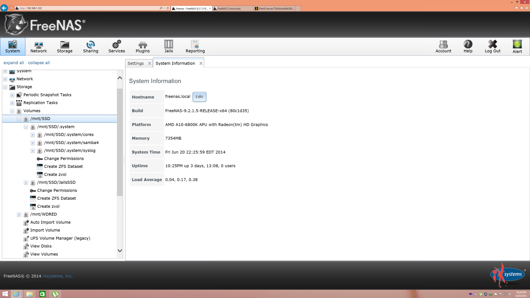Collapse the Storage tree node
The width and height of the screenshot is (530, 298).
(5, 87)
